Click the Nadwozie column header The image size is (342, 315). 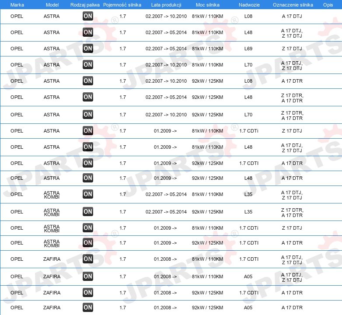pyautogui.click(x=249, y=5)
